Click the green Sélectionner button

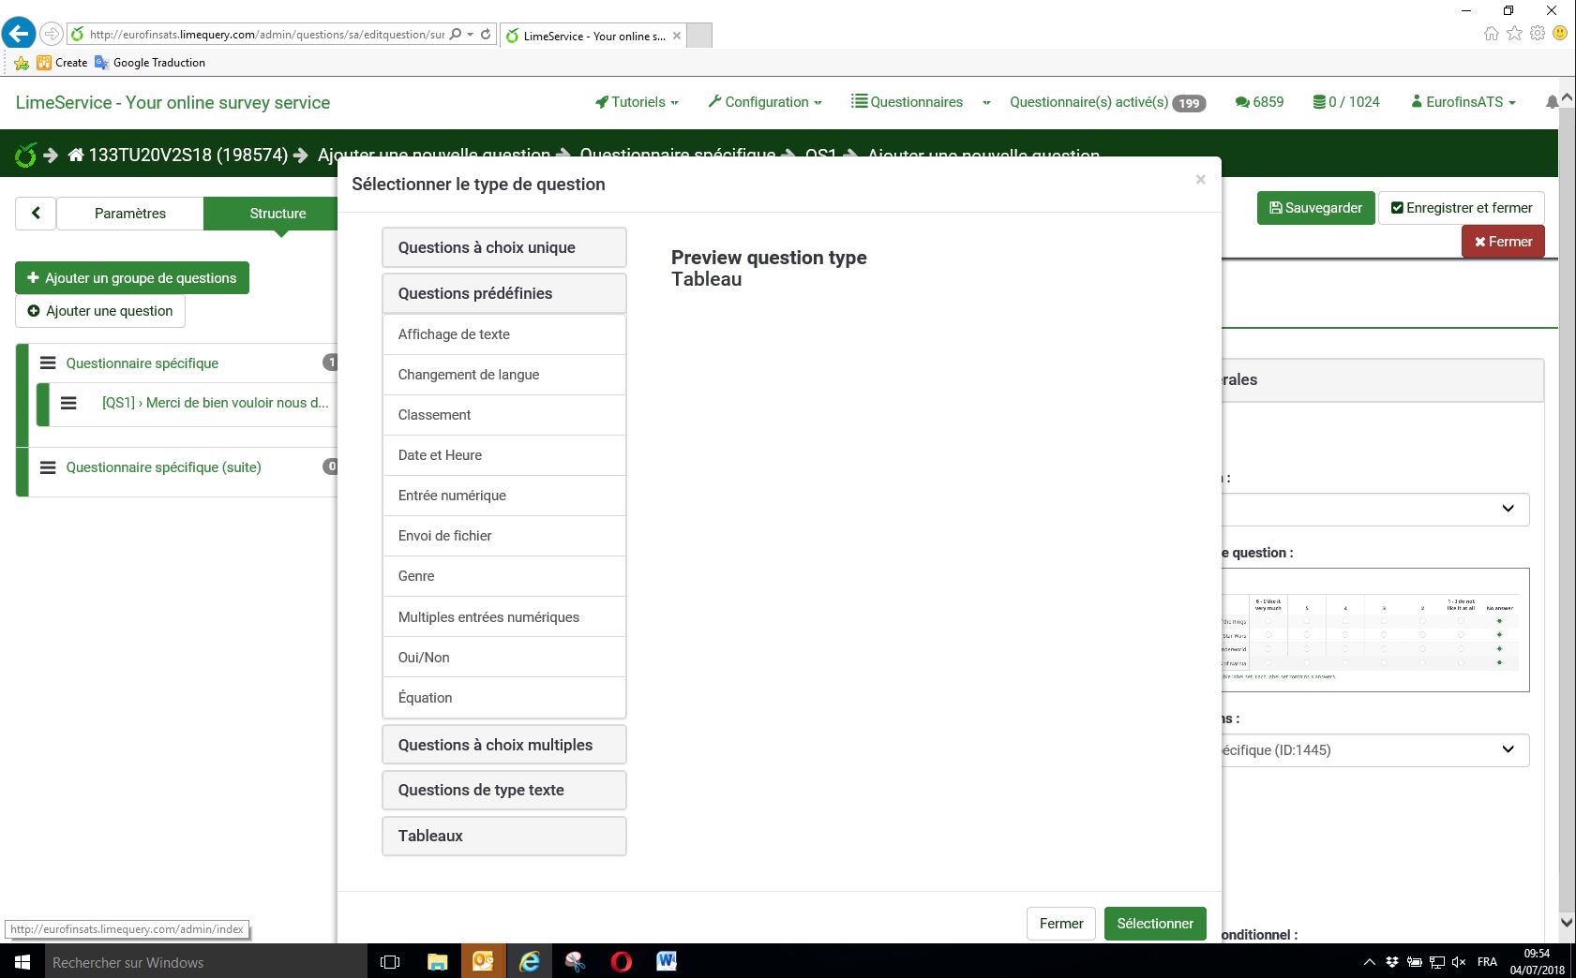(1154, 924)
